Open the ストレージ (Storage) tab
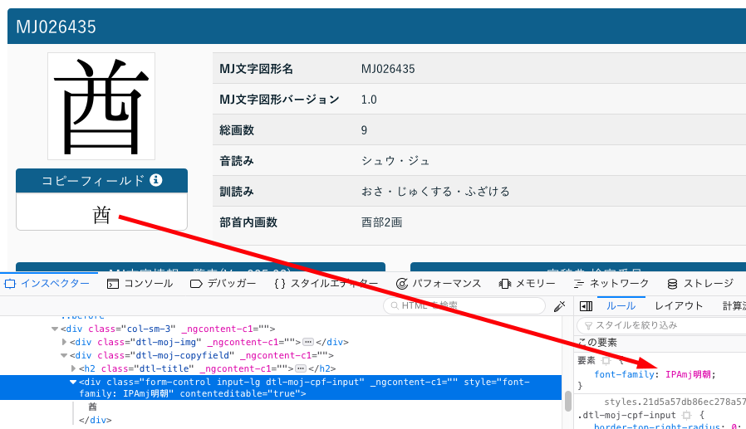 click(699, 284)
